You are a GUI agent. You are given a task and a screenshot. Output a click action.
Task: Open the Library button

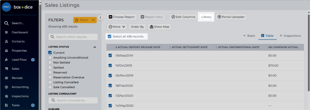point(206,17)
